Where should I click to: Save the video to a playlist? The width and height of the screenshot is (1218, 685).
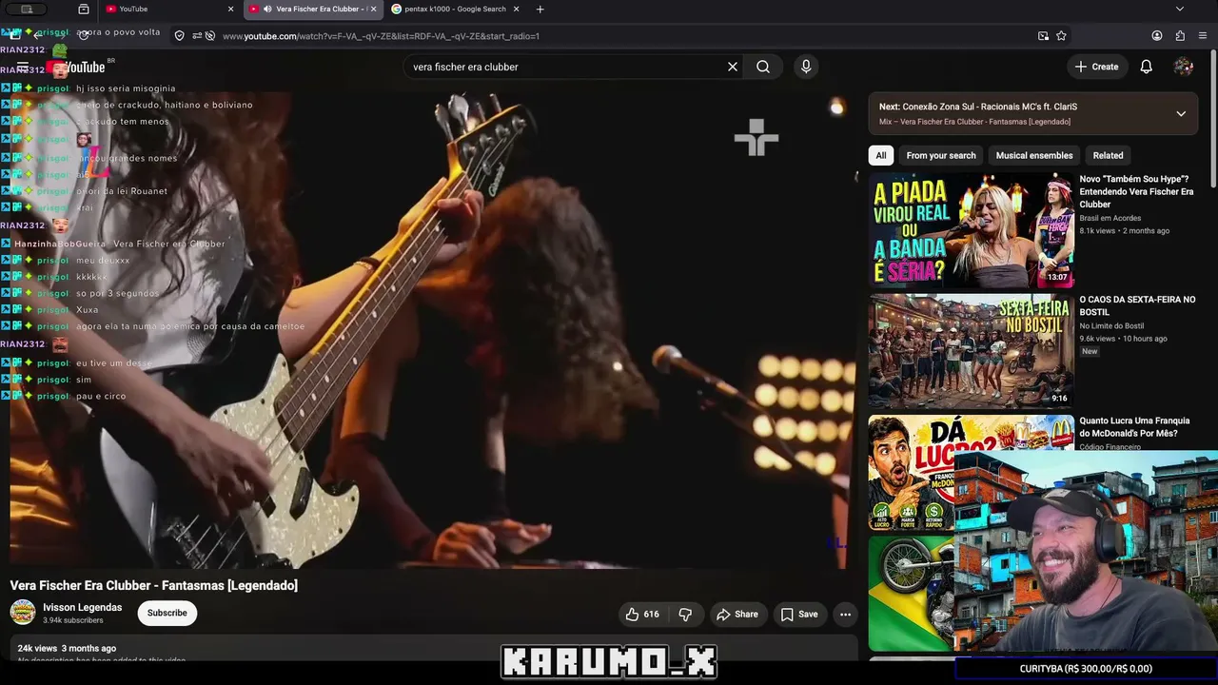[x=799, y=615]
